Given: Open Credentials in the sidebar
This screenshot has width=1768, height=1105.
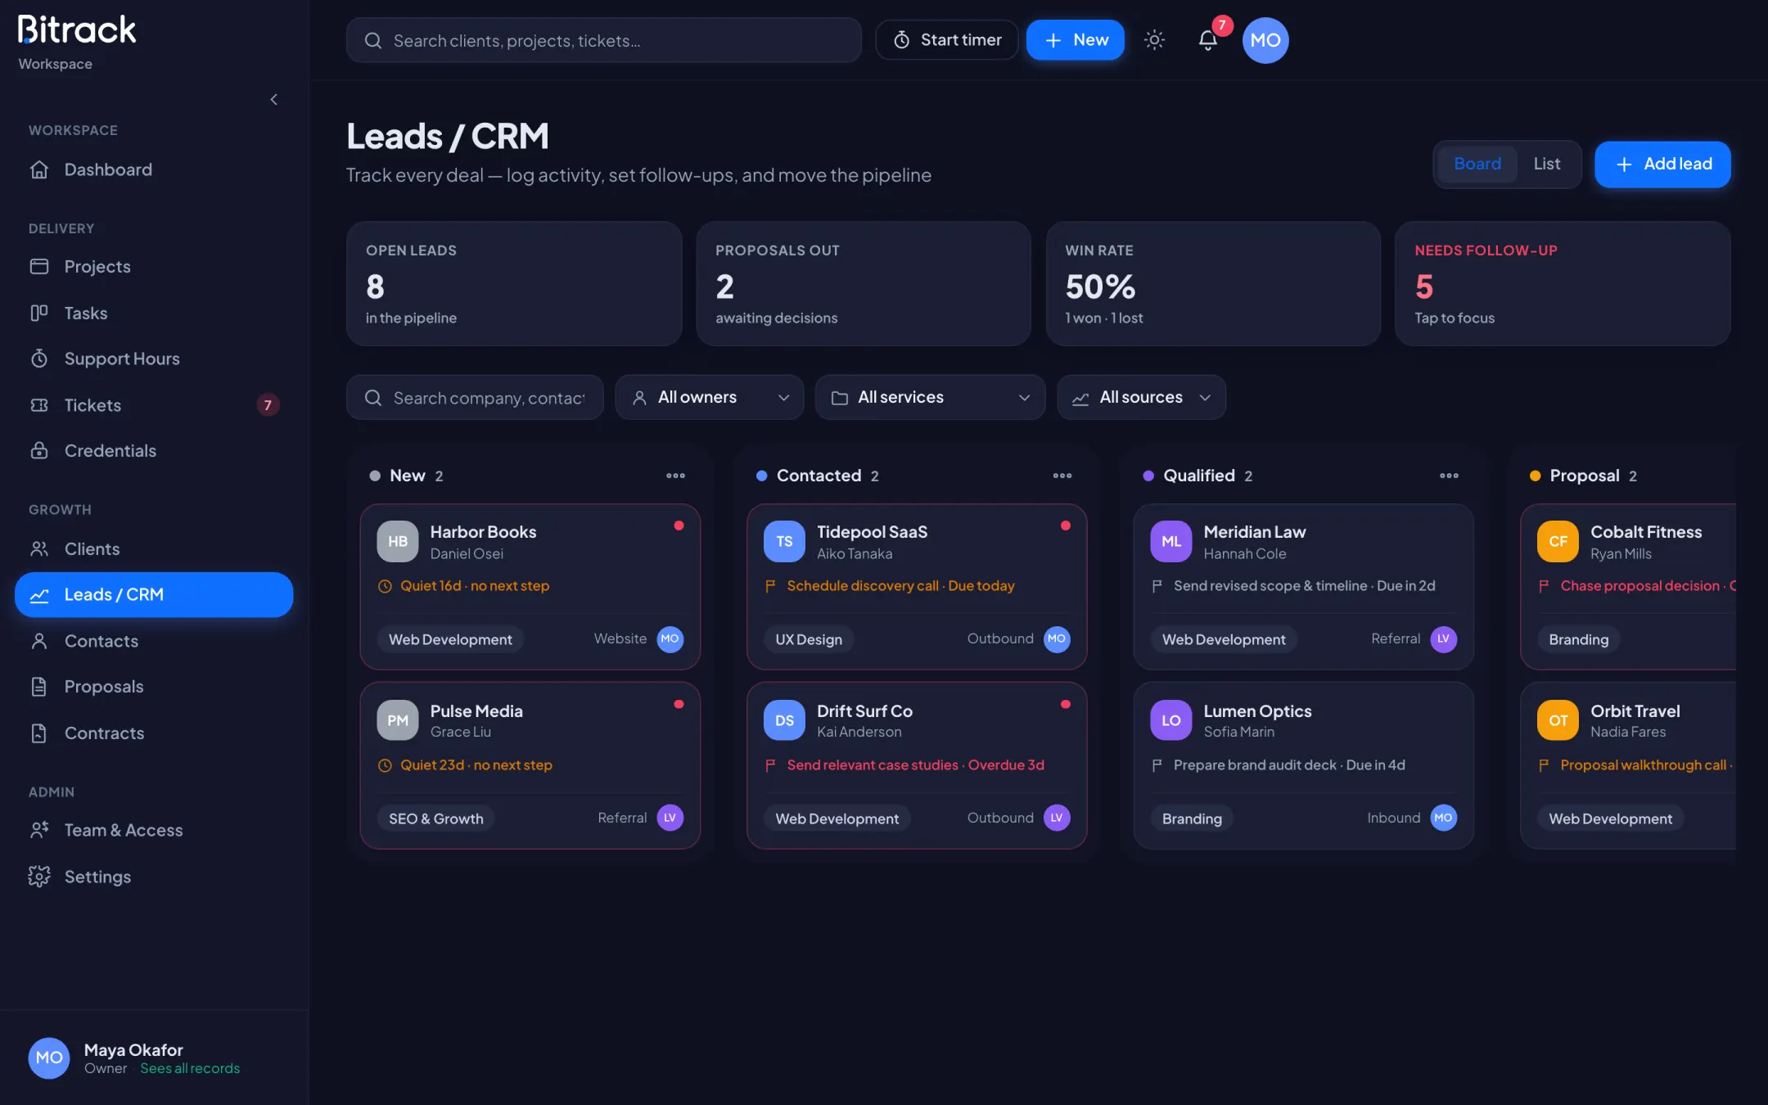Looking at the screenshot, I should coord(154,451).
